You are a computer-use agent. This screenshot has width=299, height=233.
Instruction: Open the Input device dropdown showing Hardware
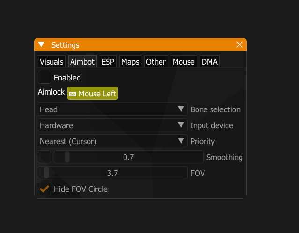click(x=113, y=125)
